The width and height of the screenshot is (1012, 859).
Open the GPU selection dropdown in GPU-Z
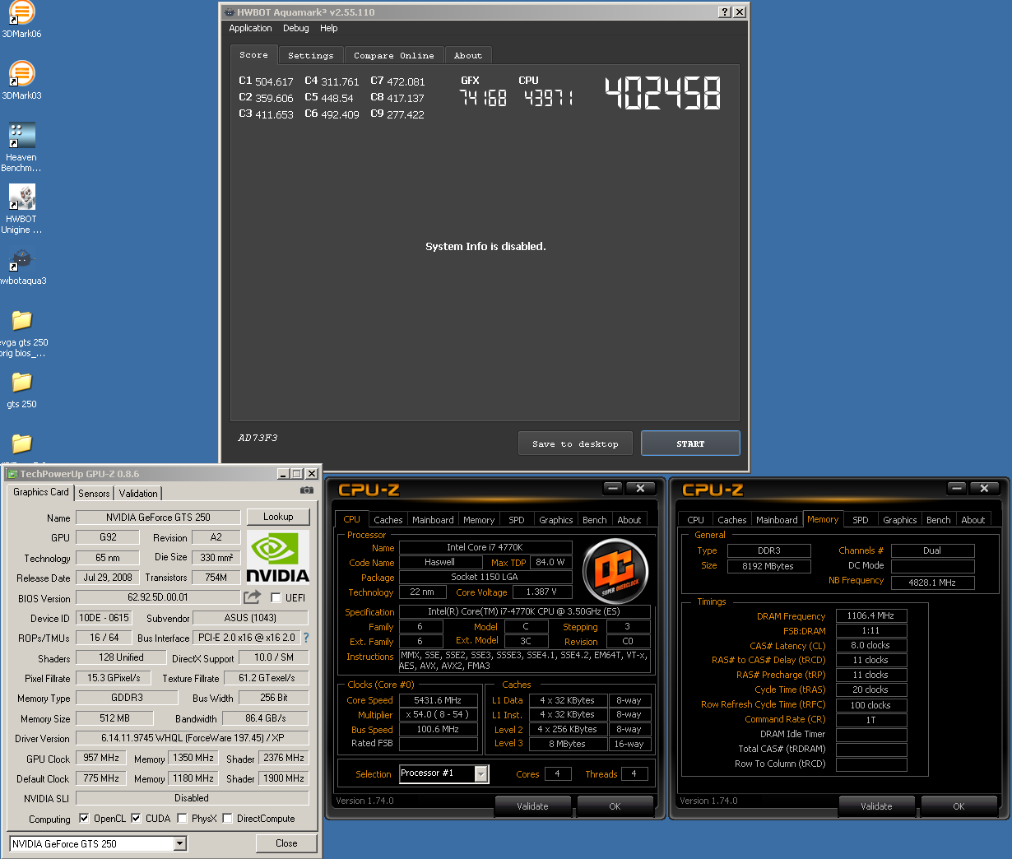point(180,844)
